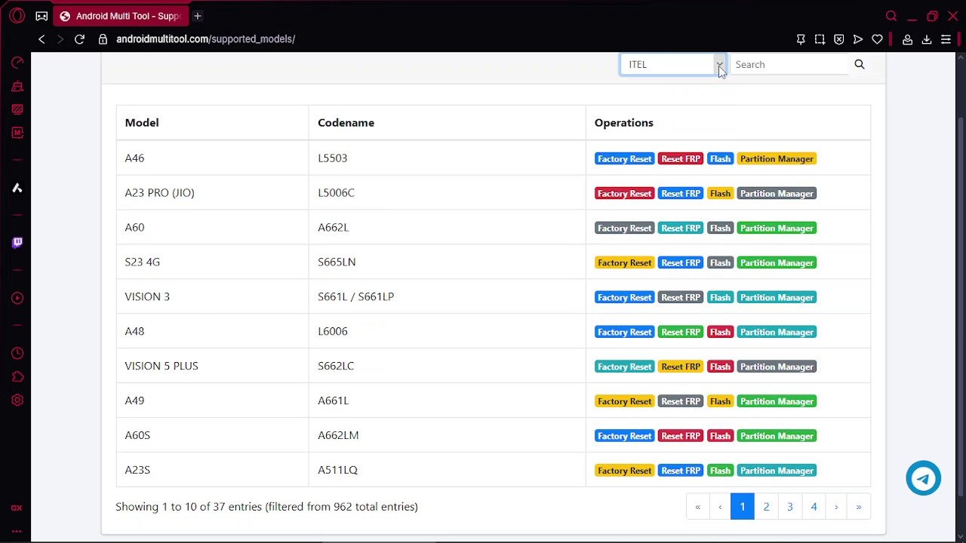Open History clock icon in sidebar
The image size is (966, 543).
coord(17,353)
